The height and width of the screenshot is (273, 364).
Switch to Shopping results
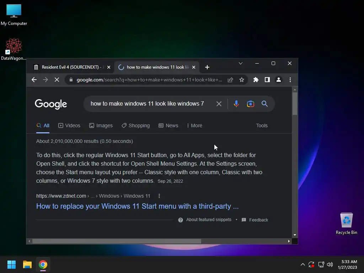(135, 125)
